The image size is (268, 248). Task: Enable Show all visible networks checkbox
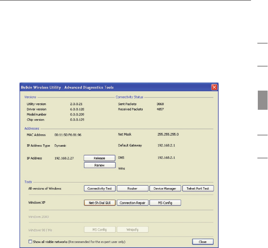tap(30, 242)
